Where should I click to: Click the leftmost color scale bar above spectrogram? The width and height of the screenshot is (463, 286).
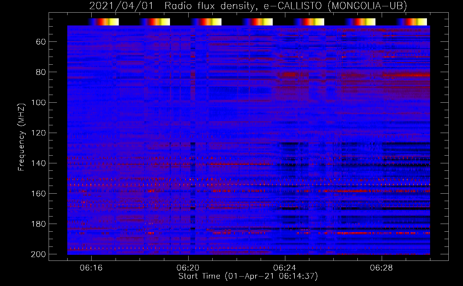pos(103,22)
